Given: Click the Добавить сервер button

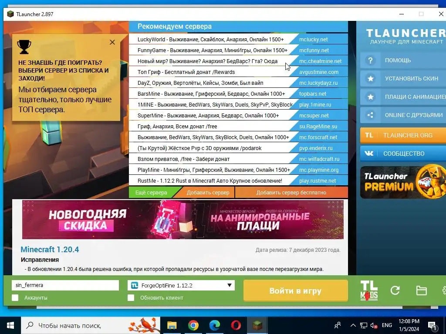Looking at the screenshot, I should click(208, 193).
